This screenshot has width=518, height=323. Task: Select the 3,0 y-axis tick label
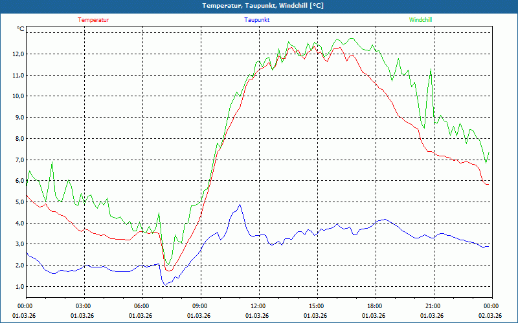point(19,244)
